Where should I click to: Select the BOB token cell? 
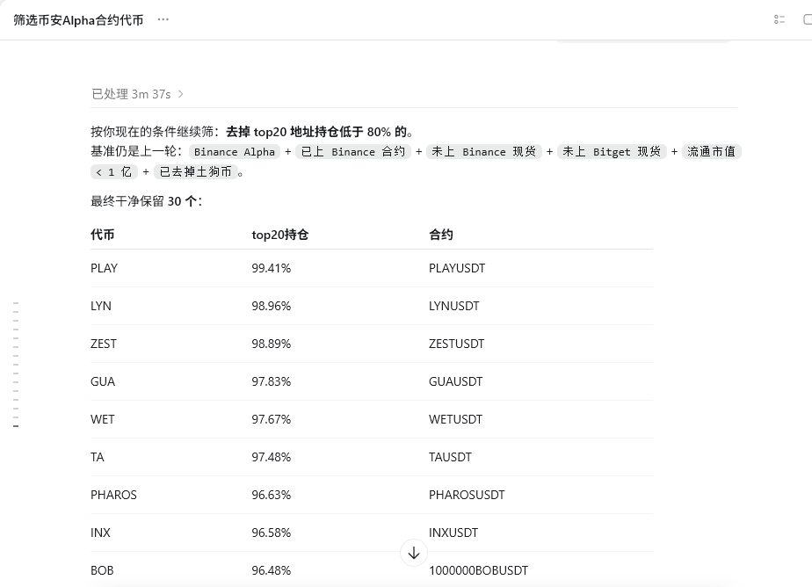click(102, 570)
